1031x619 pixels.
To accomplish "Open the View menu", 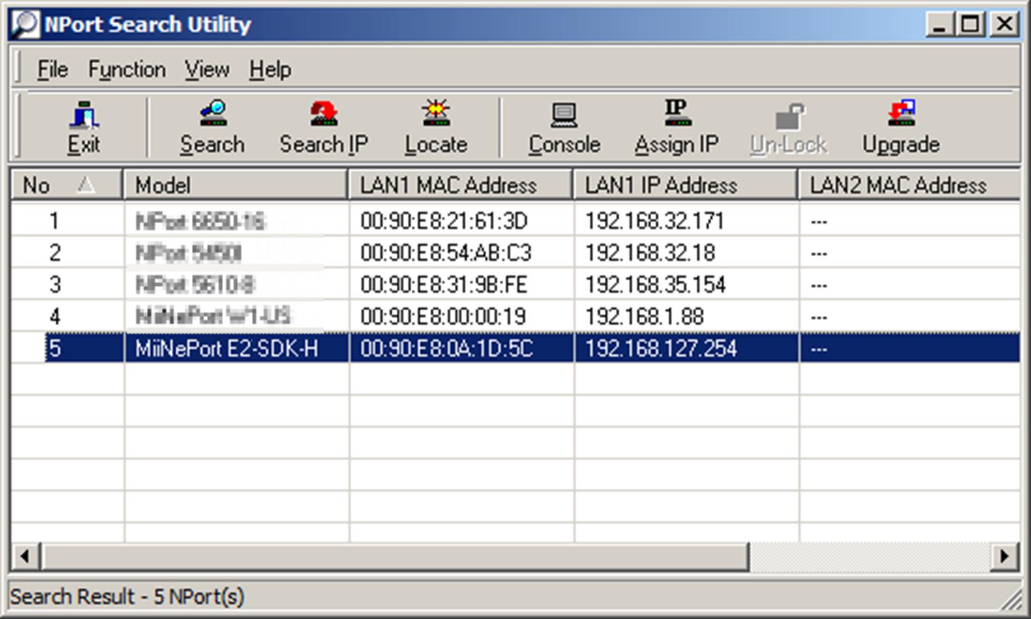I will [207, 69].
